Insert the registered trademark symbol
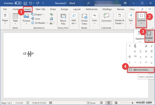This screenshot has height=105, width=155. pyautogui.click(x=130, y=57)
